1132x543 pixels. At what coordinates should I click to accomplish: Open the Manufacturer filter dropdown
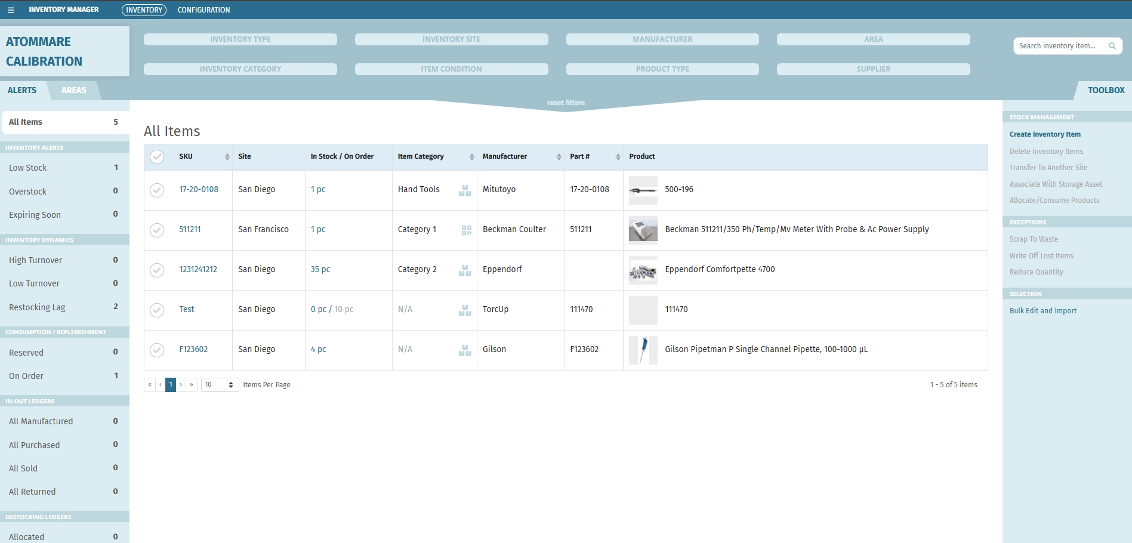tap(662, 39)
